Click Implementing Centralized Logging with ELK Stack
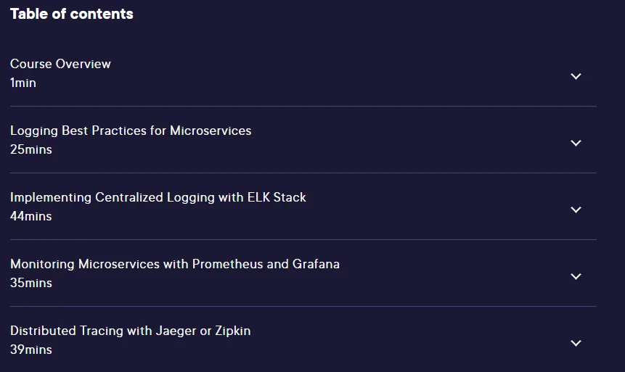625x372 pixels. coord(158,197)
